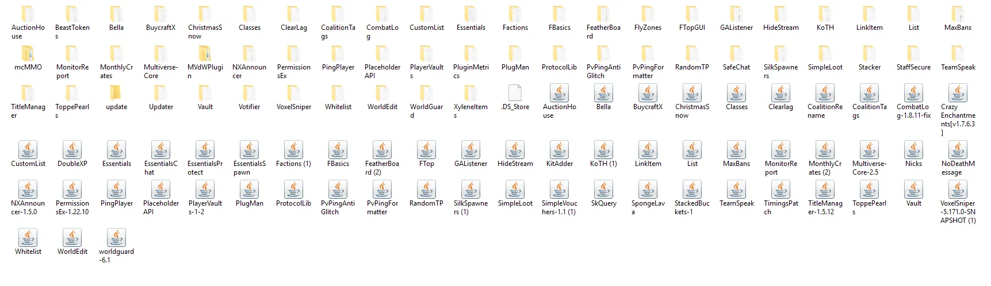991x286 pixels.
Task: Select the NXAnnouncer-1.5.0 jar file
Action: click(x=28, y=198)
